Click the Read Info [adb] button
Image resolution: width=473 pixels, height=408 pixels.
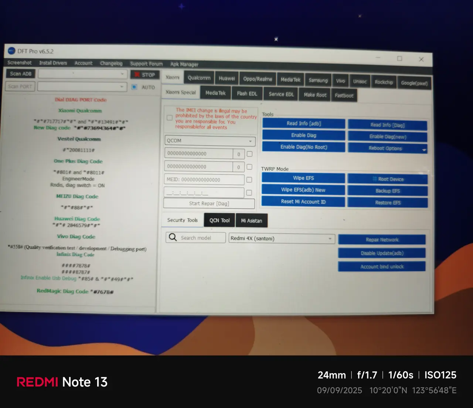pyautogui.click(x=304, y=124)
